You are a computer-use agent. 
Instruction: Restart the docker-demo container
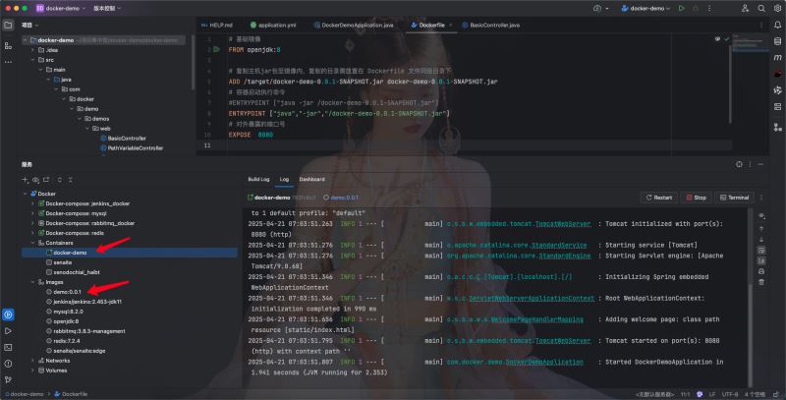(x=658, y=198)
